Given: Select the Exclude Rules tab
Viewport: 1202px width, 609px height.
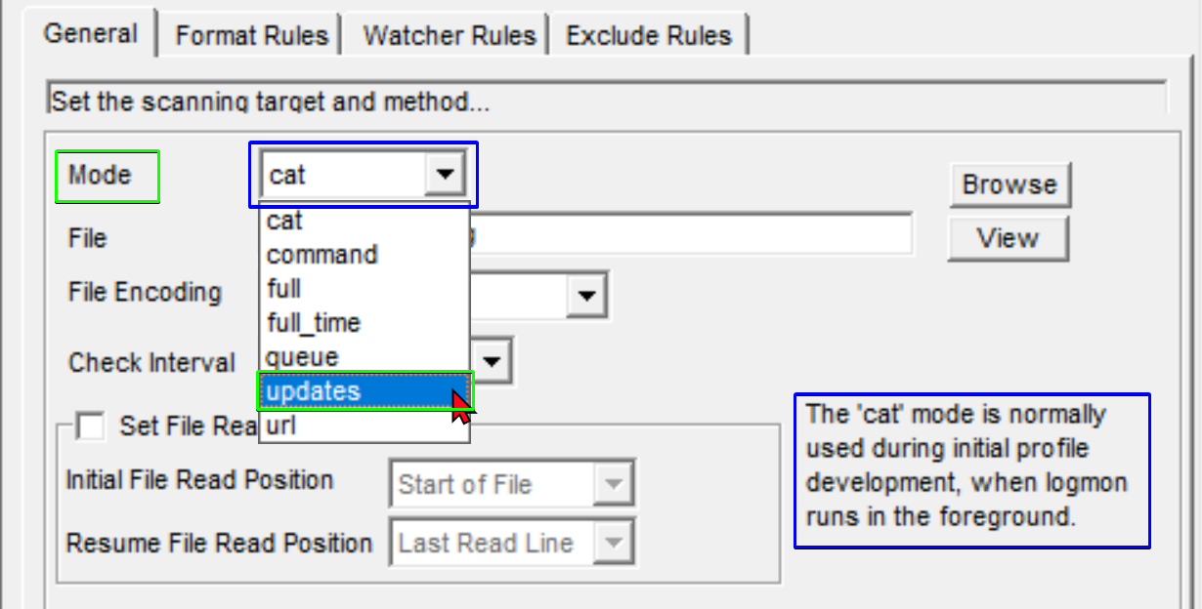Looking at the screenshot, I should [x=648, y=36].
